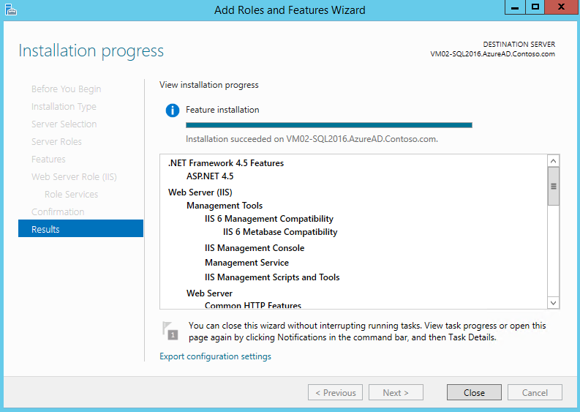Select the Installation Type step in sidebar
This screenshot has height=412, width=580.
point(64,107)
